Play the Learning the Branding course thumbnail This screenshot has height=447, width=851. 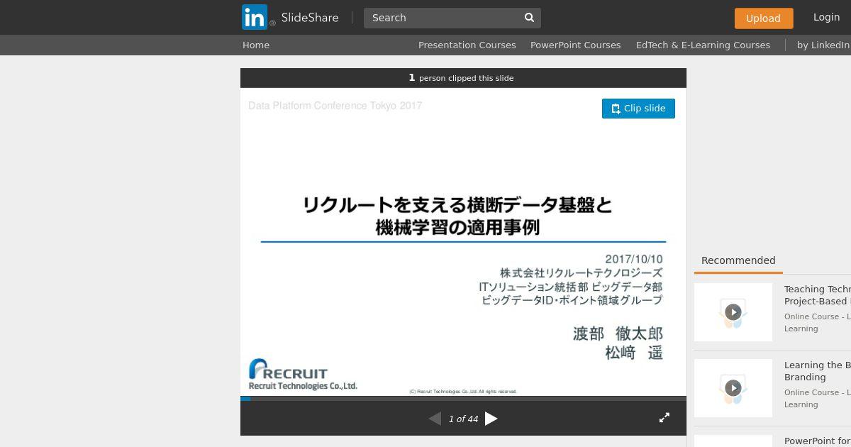point(733,388)
